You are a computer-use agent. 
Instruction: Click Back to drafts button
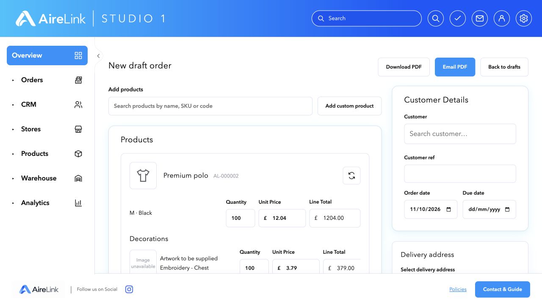[504, 67]
